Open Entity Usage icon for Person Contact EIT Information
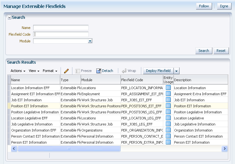This screenshot has height=164, width=235. [168, 136]
